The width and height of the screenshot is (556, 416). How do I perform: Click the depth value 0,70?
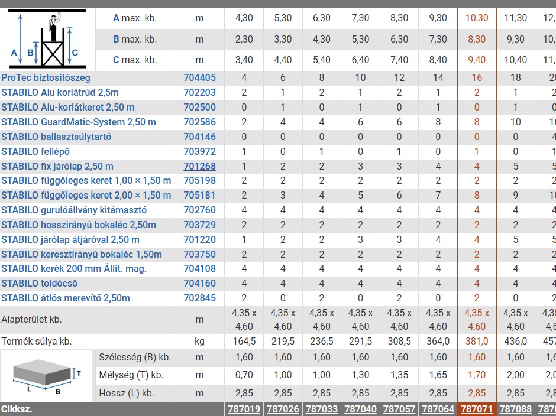[244, 375]
